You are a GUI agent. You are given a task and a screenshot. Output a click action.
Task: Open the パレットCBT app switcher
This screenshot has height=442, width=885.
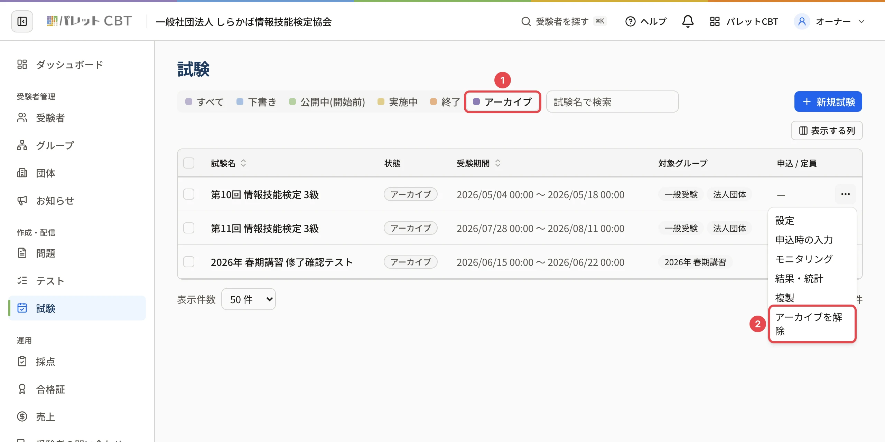click(x=744, y=21)
